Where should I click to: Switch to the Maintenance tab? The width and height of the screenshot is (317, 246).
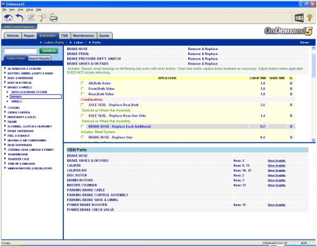(x=84, y=36)
